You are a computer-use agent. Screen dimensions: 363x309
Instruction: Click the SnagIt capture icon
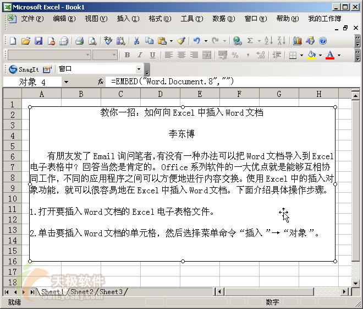coord(24,69)
